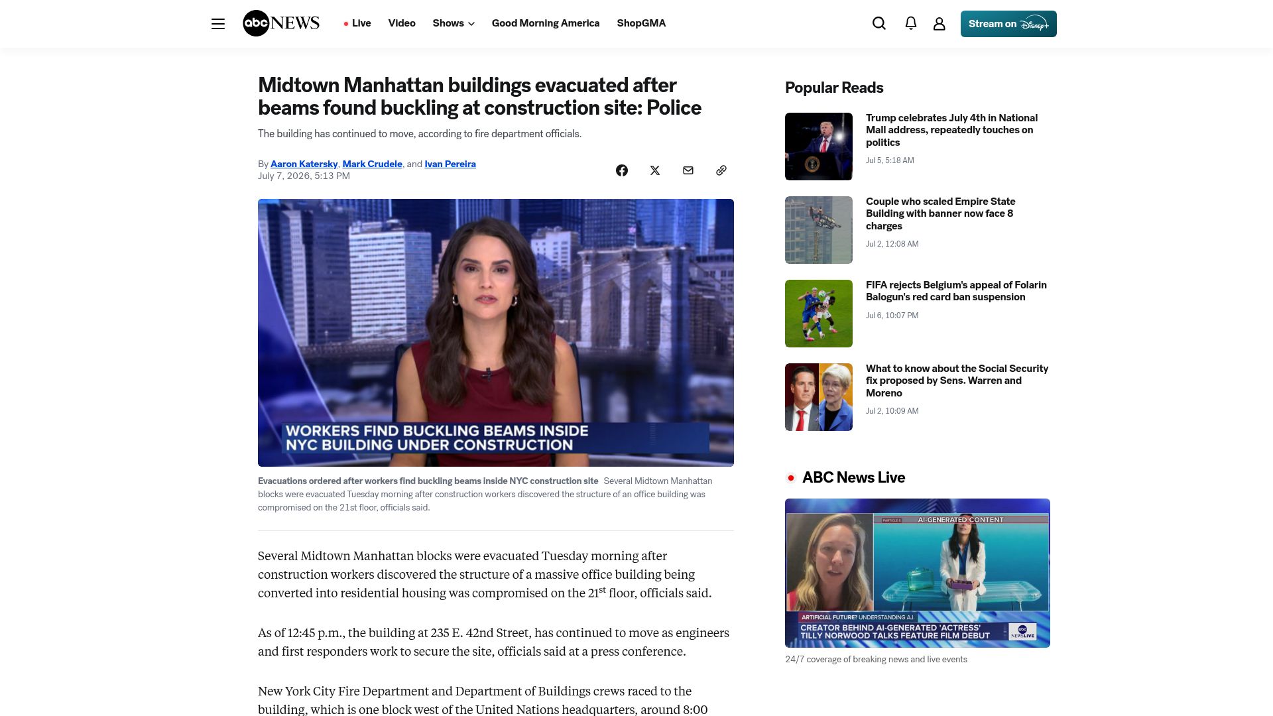Screen dimensions: 1273x716
Task: Open author Aaron Katersky's page
Action: pyautogui.click(x=304, y=164)
